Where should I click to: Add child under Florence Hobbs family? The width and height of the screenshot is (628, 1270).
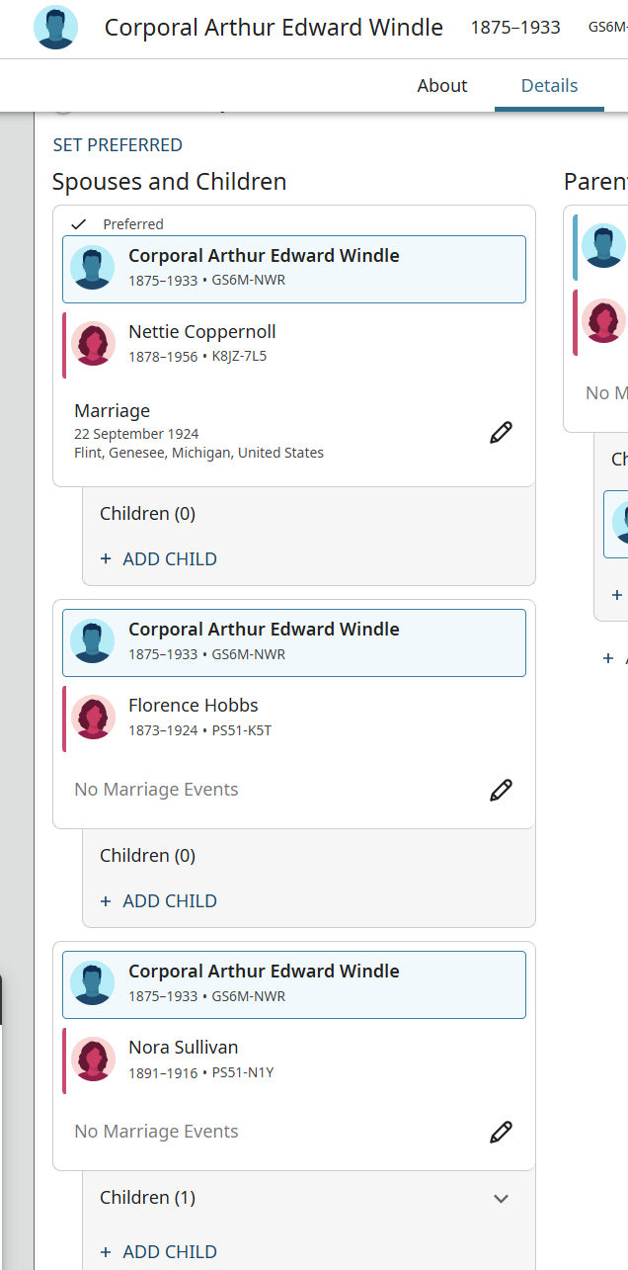(x=159, y=901)
